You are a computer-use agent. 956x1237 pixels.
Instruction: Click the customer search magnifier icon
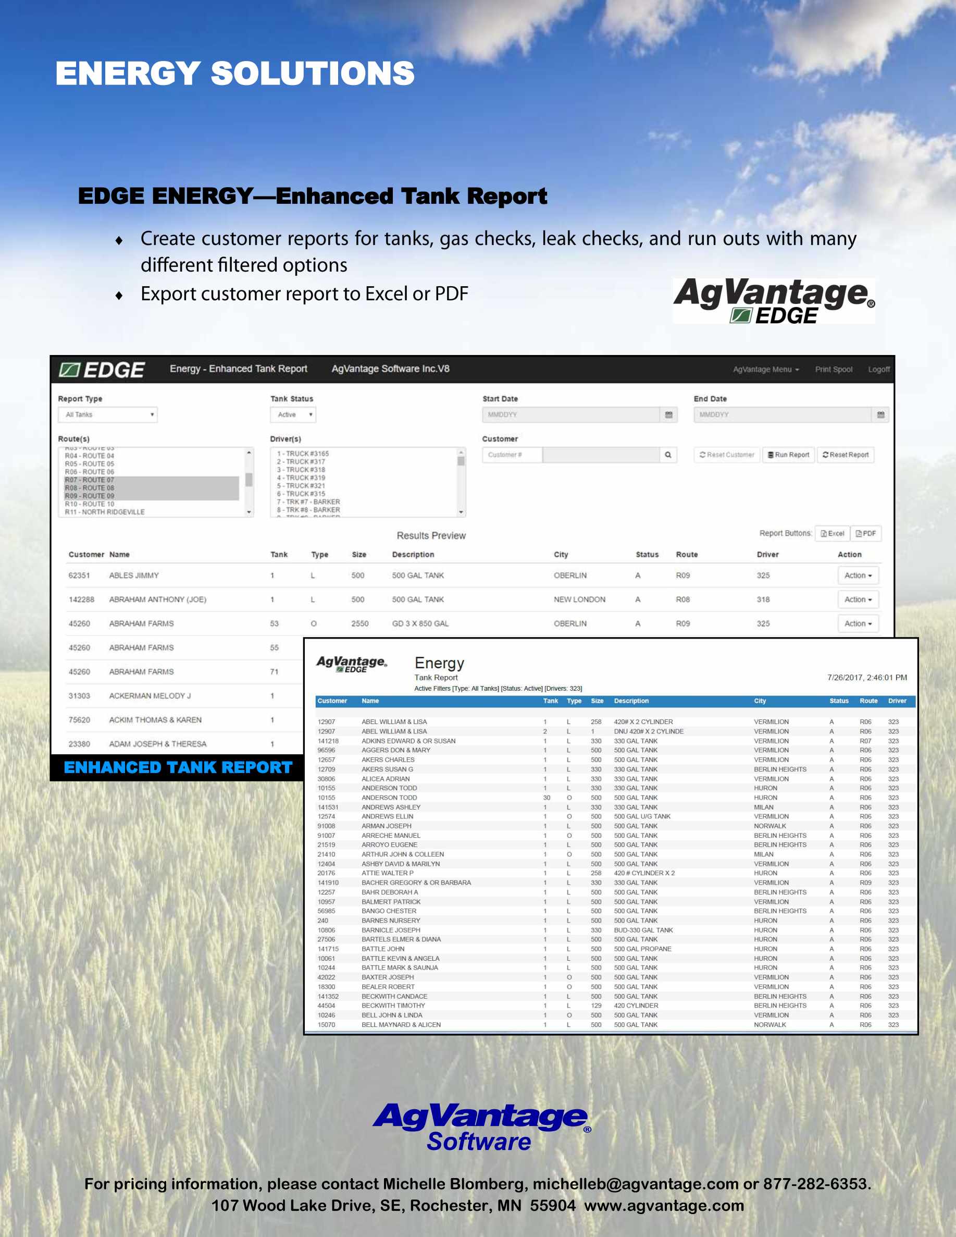tap(668, 455)
